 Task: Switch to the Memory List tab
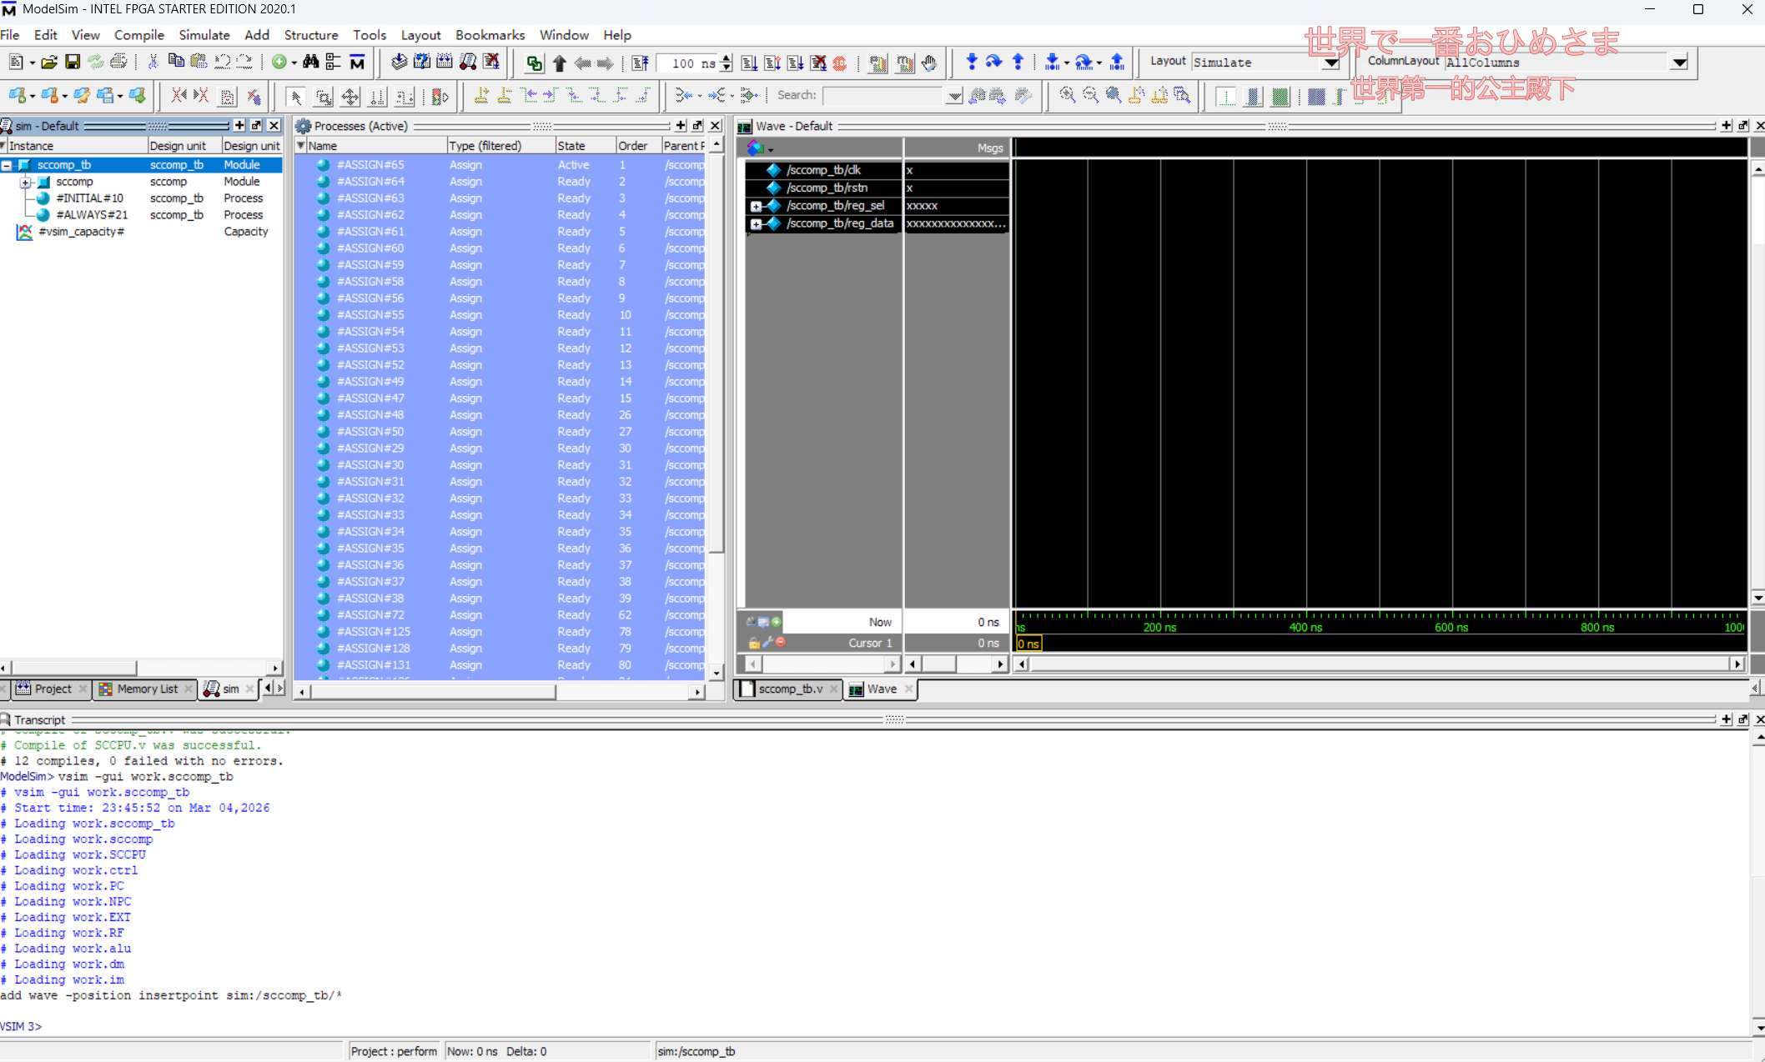point(147,689)
